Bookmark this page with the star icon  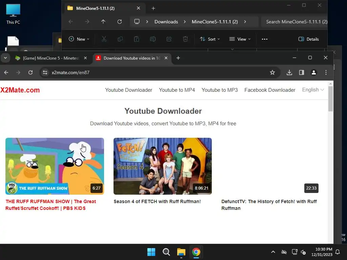click(272, 72)
